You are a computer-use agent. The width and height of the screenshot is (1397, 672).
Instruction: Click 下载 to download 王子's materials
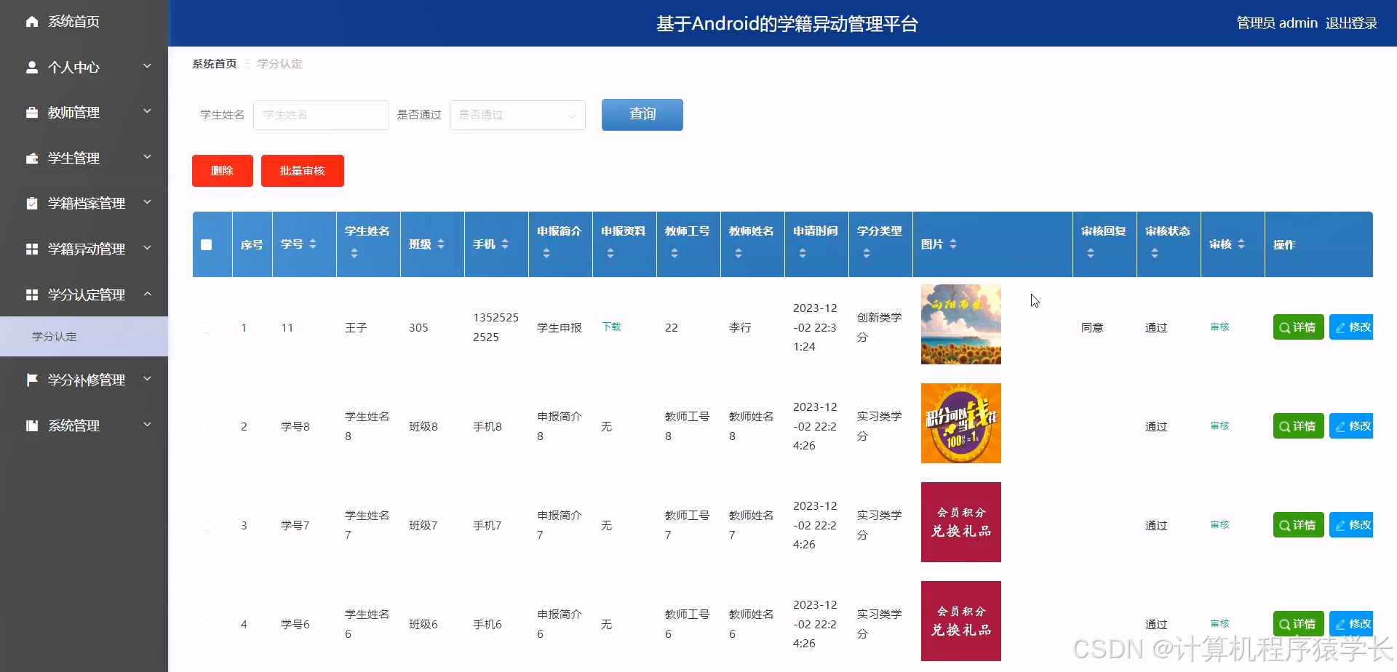point(611,327)
